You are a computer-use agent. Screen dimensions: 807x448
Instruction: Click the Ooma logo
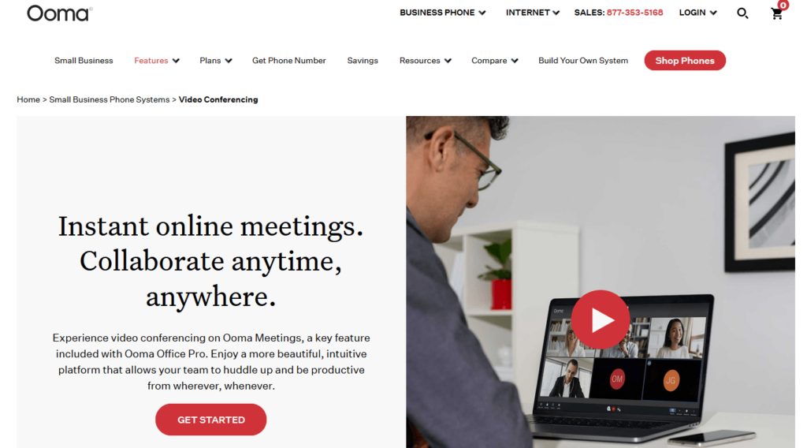tap(59, 13)
